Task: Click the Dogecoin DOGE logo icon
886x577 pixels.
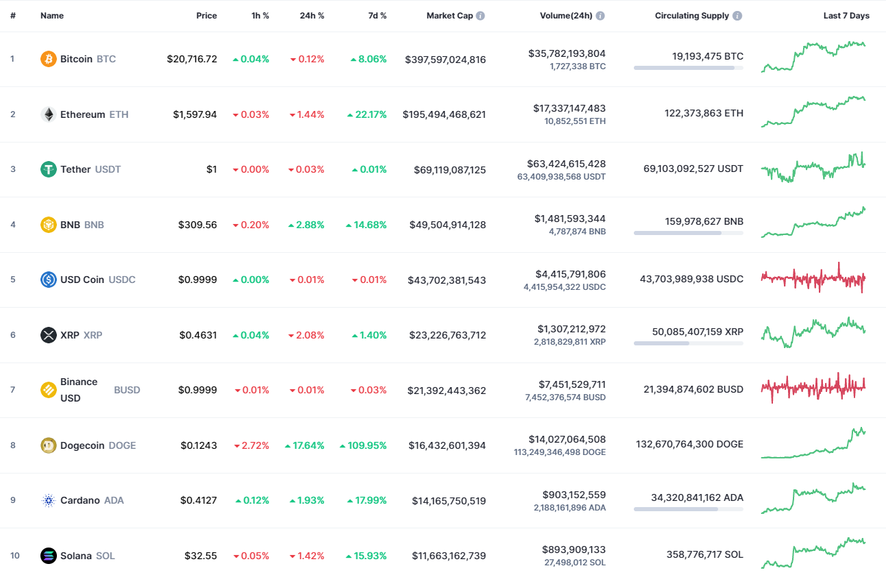Action: point(47,445)
